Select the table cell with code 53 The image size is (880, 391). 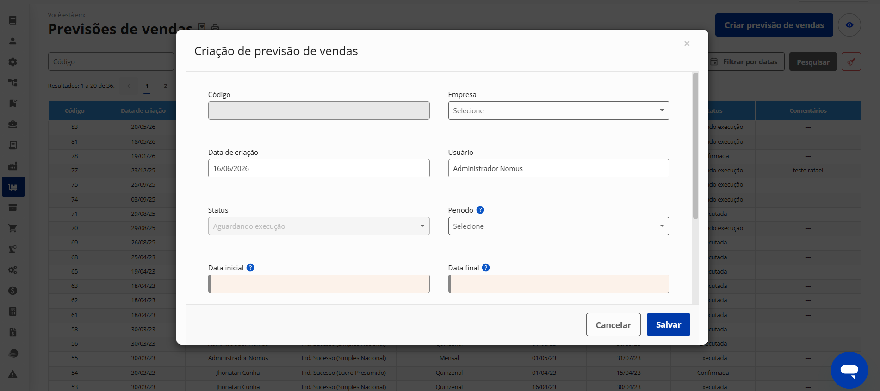(74, 387)
